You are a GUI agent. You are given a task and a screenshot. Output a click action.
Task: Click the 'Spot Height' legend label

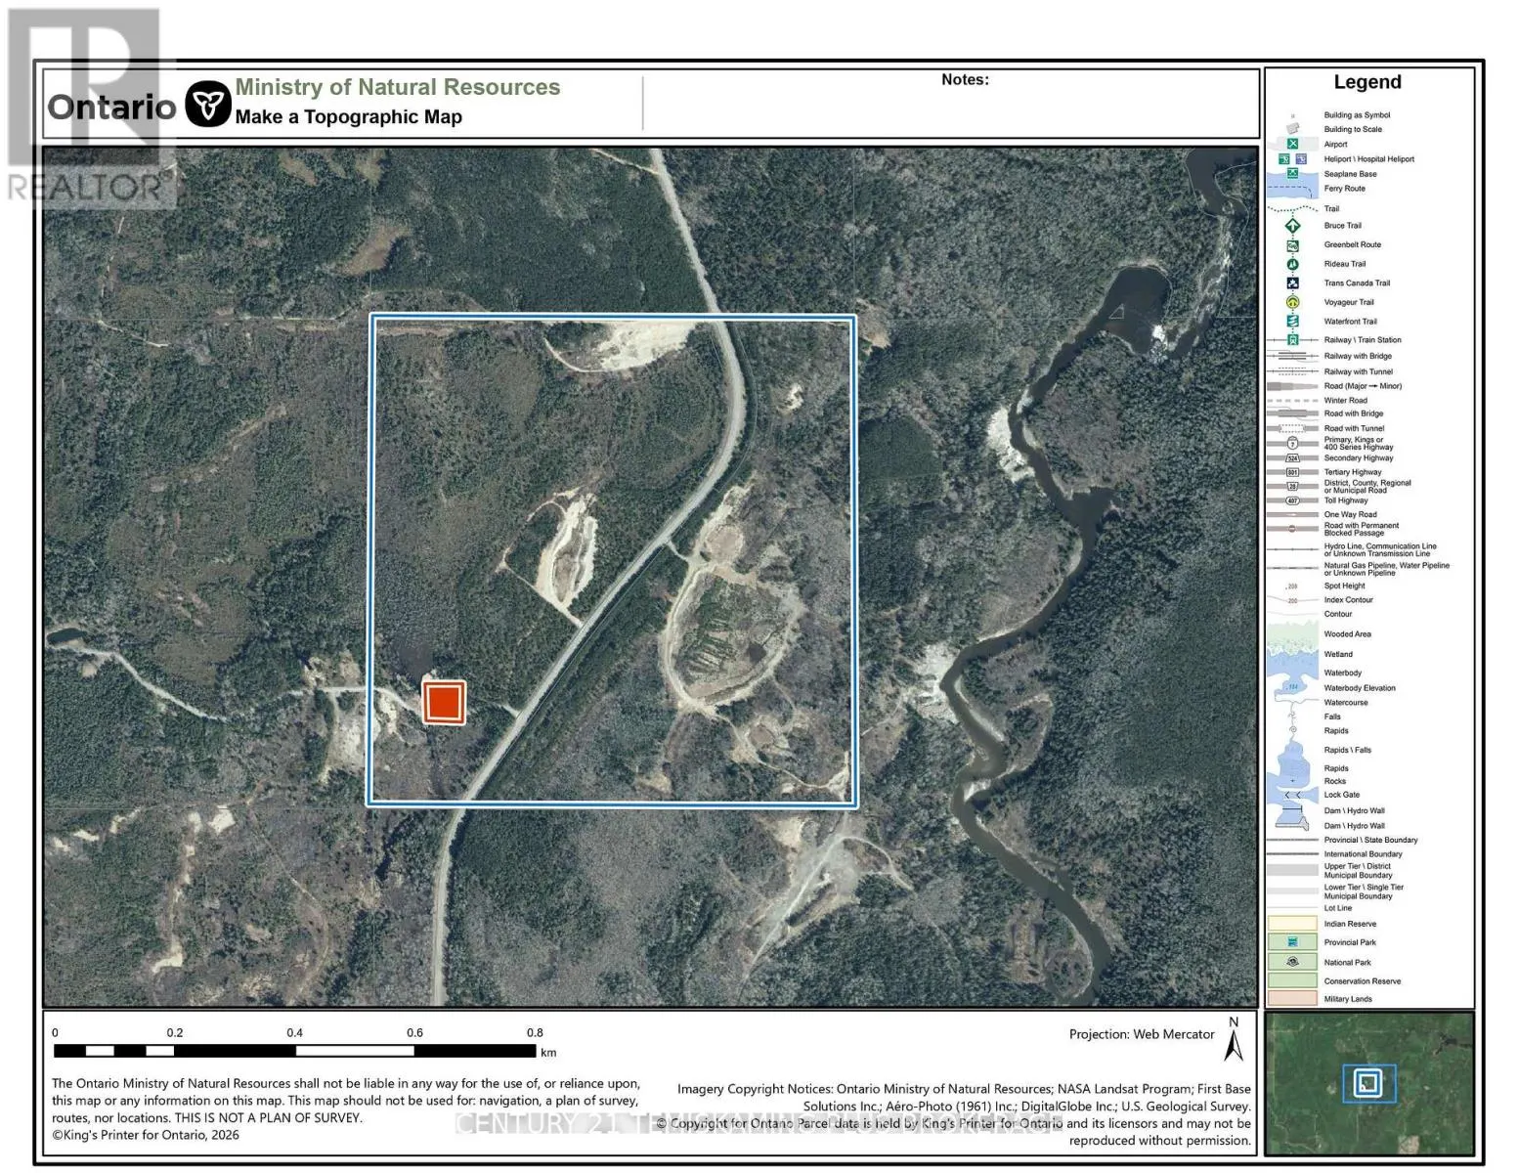(x=1344, y=586)
